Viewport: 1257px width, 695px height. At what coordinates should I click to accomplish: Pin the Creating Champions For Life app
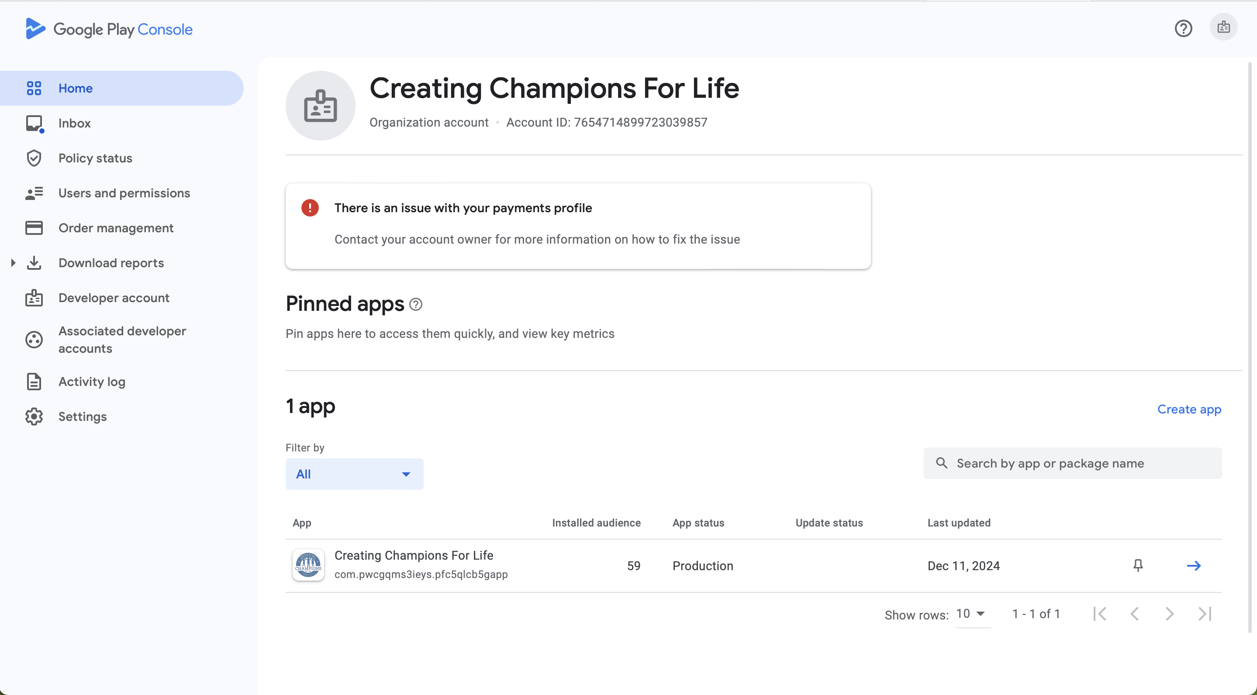click(1137, 565)
